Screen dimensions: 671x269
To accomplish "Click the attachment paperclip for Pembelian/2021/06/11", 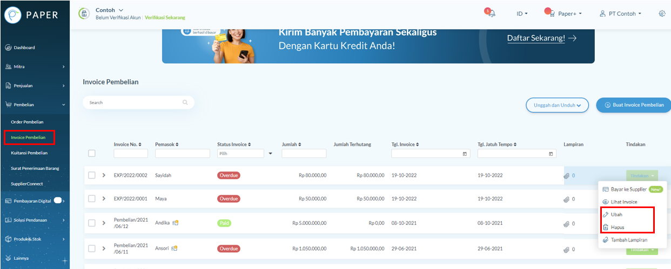I will click(x=567, y=249).
